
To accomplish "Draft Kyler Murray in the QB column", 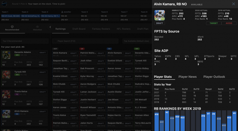I will 101,77.
